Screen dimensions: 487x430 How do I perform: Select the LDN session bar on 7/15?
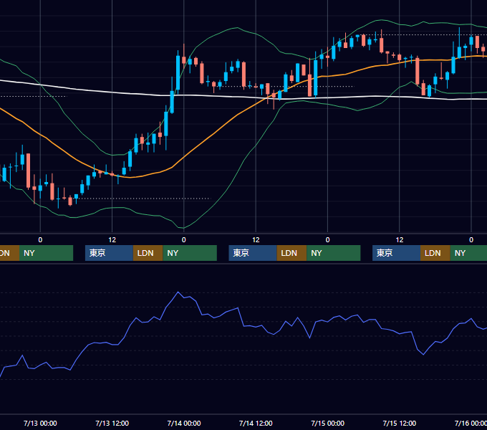[435, 253]
